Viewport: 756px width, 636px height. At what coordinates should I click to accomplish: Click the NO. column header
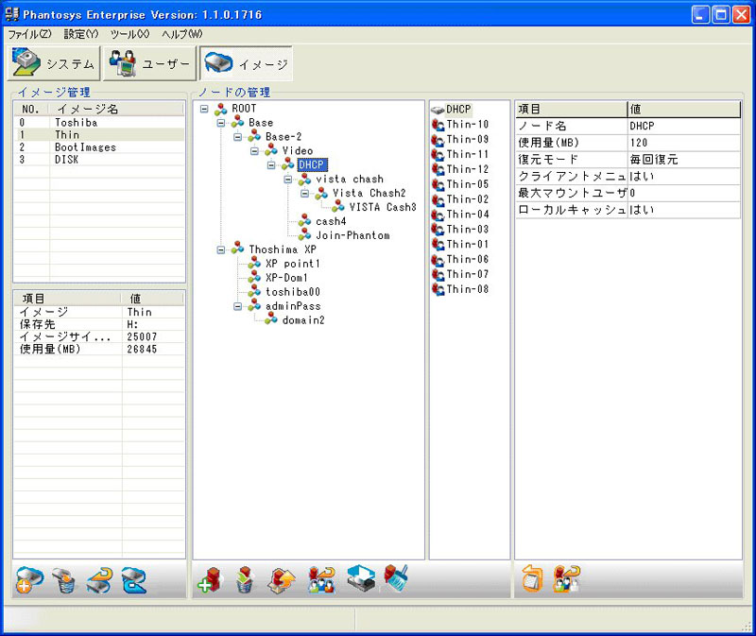[x=32, y=109]
